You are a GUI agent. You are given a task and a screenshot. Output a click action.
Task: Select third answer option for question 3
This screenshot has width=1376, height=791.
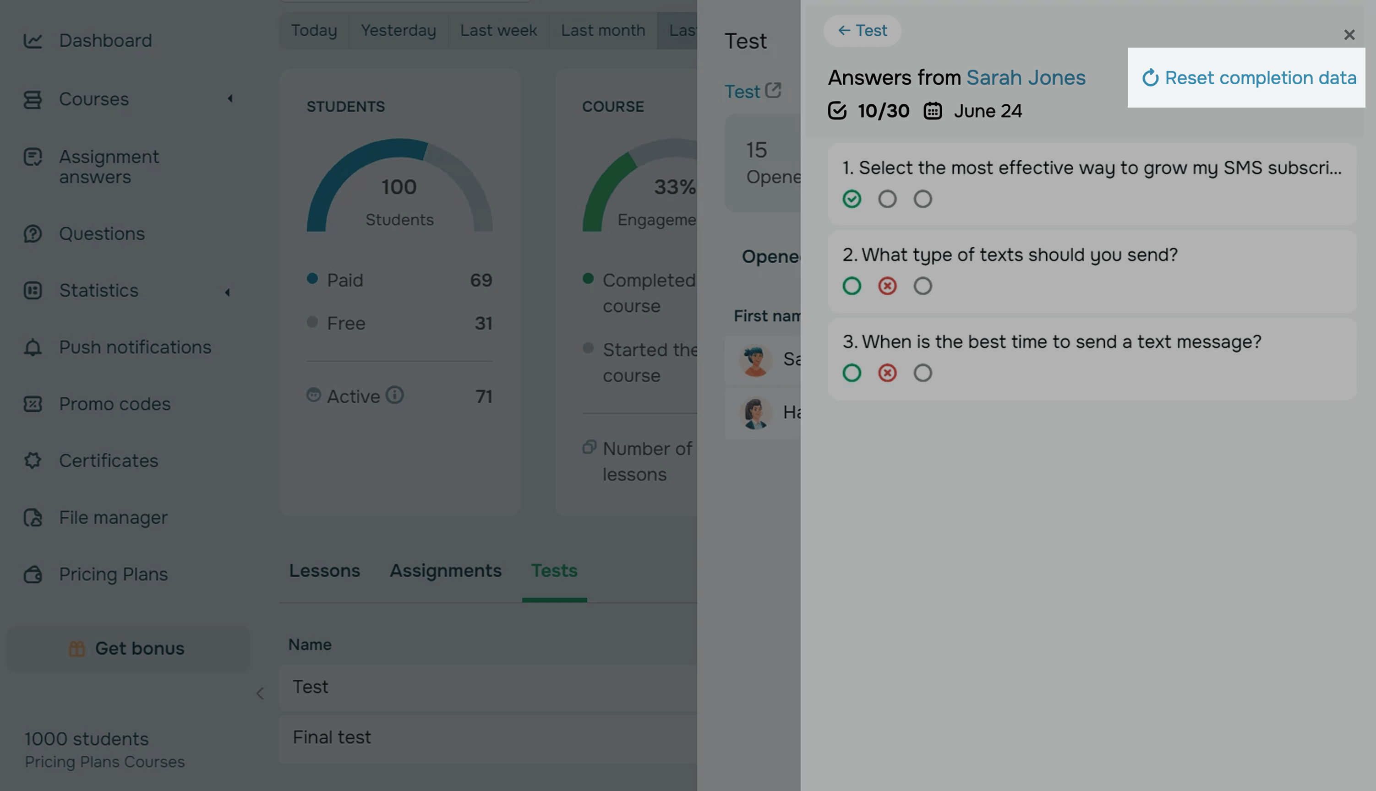coord(922,373)
